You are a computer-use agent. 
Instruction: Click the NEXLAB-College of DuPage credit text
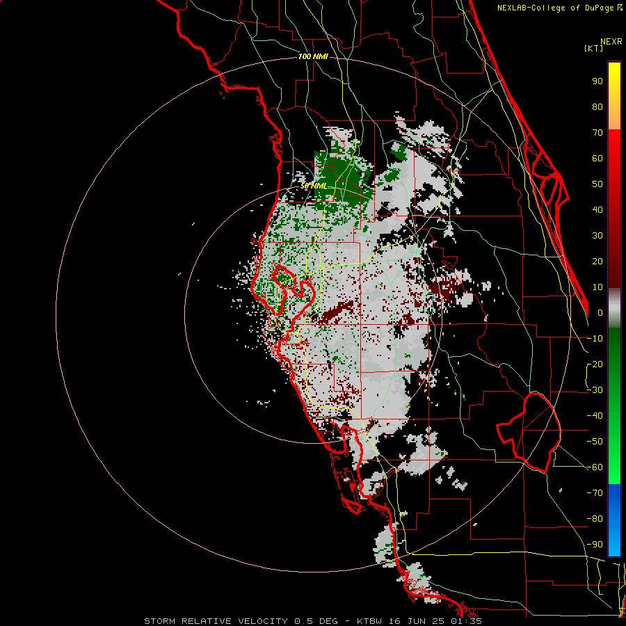[x=559, y=8]
